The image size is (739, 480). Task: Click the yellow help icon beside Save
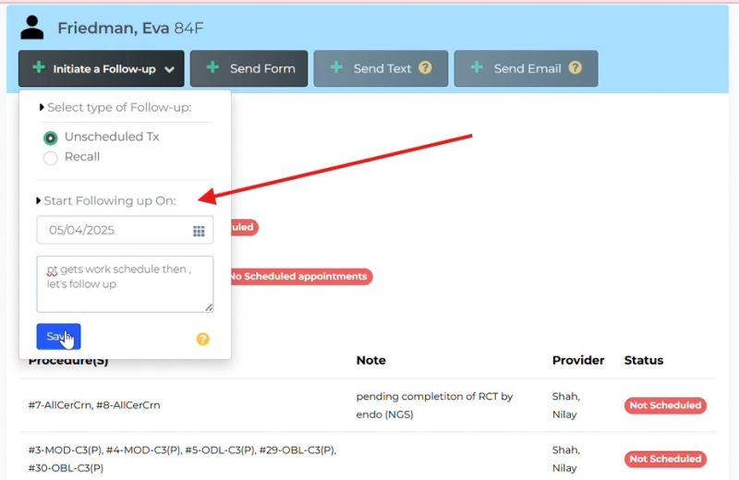pyautogui.click(x=203, y=339)
